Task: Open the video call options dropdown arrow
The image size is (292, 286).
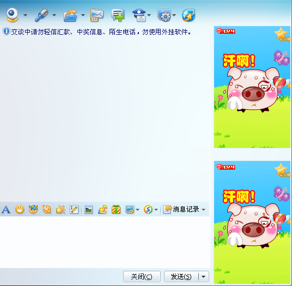Action: (x=25, y=15)
